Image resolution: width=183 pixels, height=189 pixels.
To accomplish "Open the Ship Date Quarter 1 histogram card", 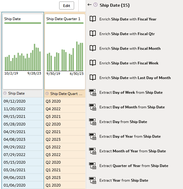I will [65, 51].
